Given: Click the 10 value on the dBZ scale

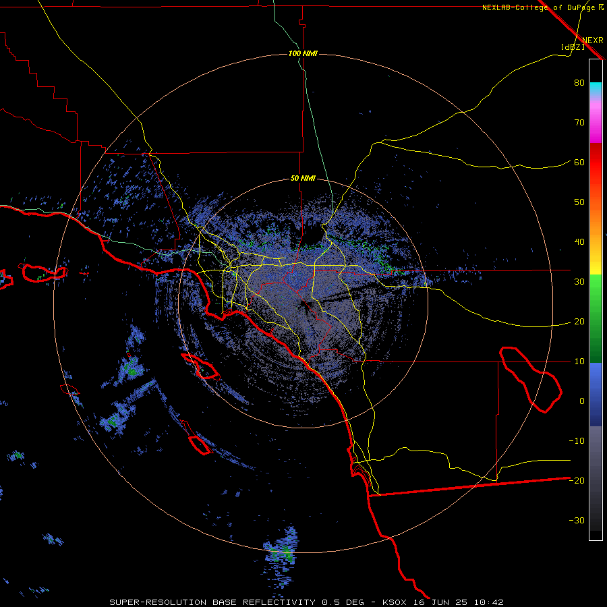Looking at the screenshot, I should [579, 362].
